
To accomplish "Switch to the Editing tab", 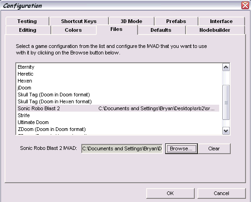I will tap(28, 30).
